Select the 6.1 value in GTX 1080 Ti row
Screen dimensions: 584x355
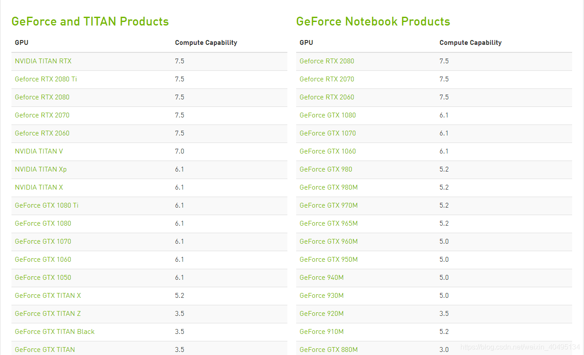pyautogui.click(x=180, y=205)
